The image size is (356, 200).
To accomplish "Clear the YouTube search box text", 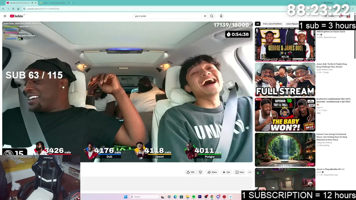I will click(x=205, y=16).
